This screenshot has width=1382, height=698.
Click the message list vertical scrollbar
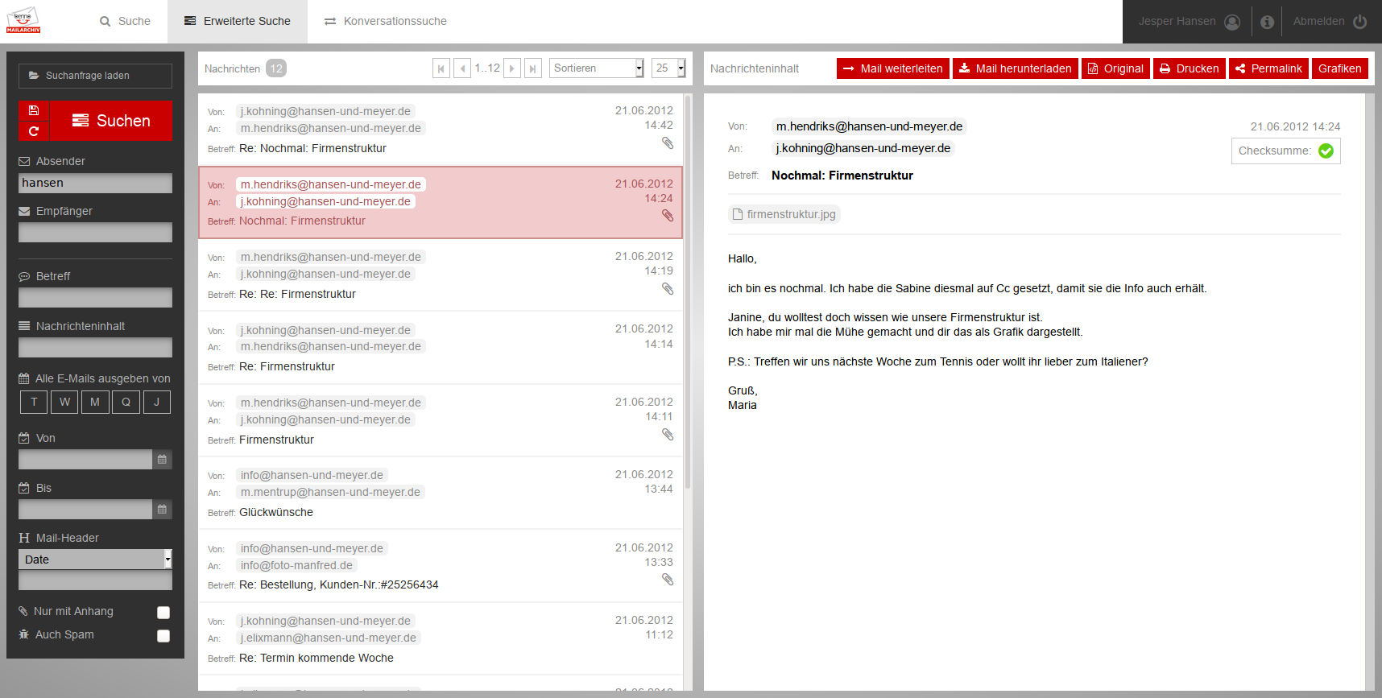pyautogui.click(x=688, y=290)
